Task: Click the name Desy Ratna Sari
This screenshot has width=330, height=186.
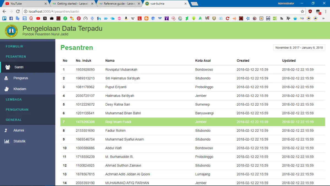Action: click(x=118, y=105)
